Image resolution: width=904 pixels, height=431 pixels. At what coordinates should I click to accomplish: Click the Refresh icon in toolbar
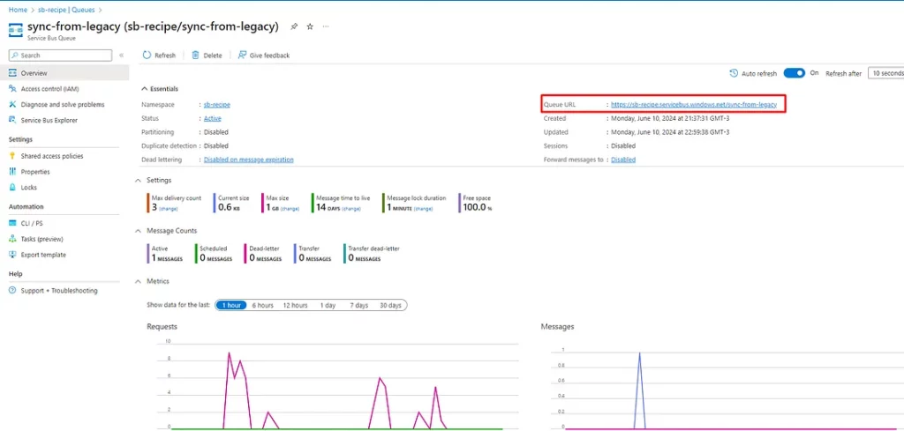point(147,56)
